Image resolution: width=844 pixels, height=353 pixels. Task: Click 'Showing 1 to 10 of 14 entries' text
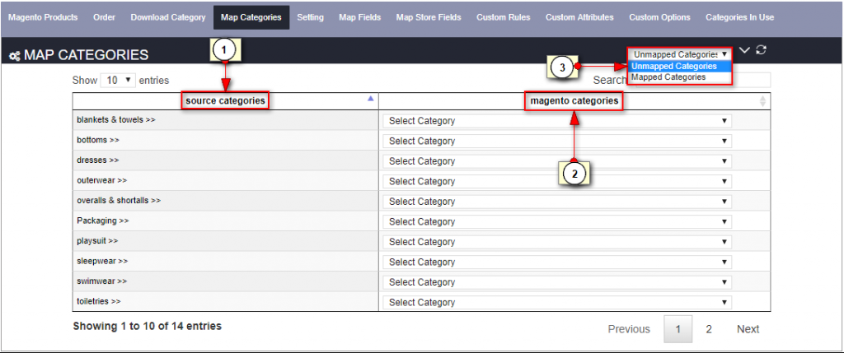pos(147,326)
